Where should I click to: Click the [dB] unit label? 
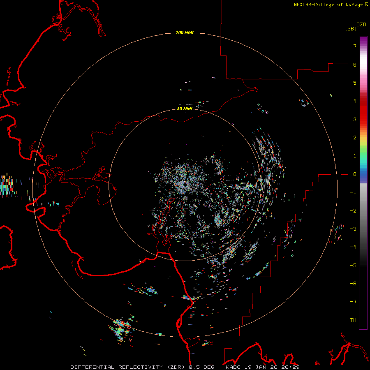(351, 28)
